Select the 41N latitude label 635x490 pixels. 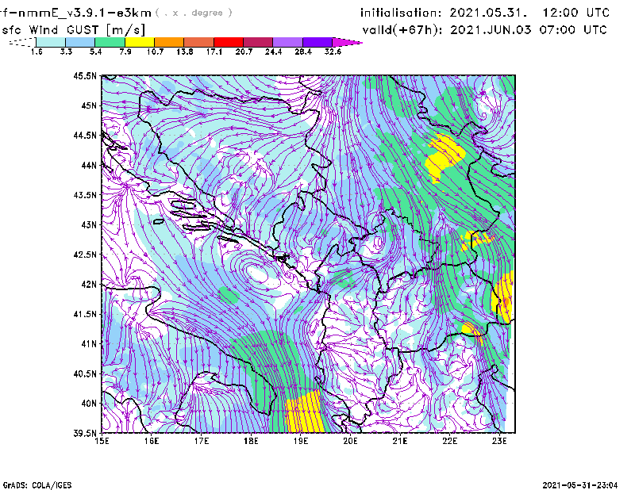click(89, 344)
